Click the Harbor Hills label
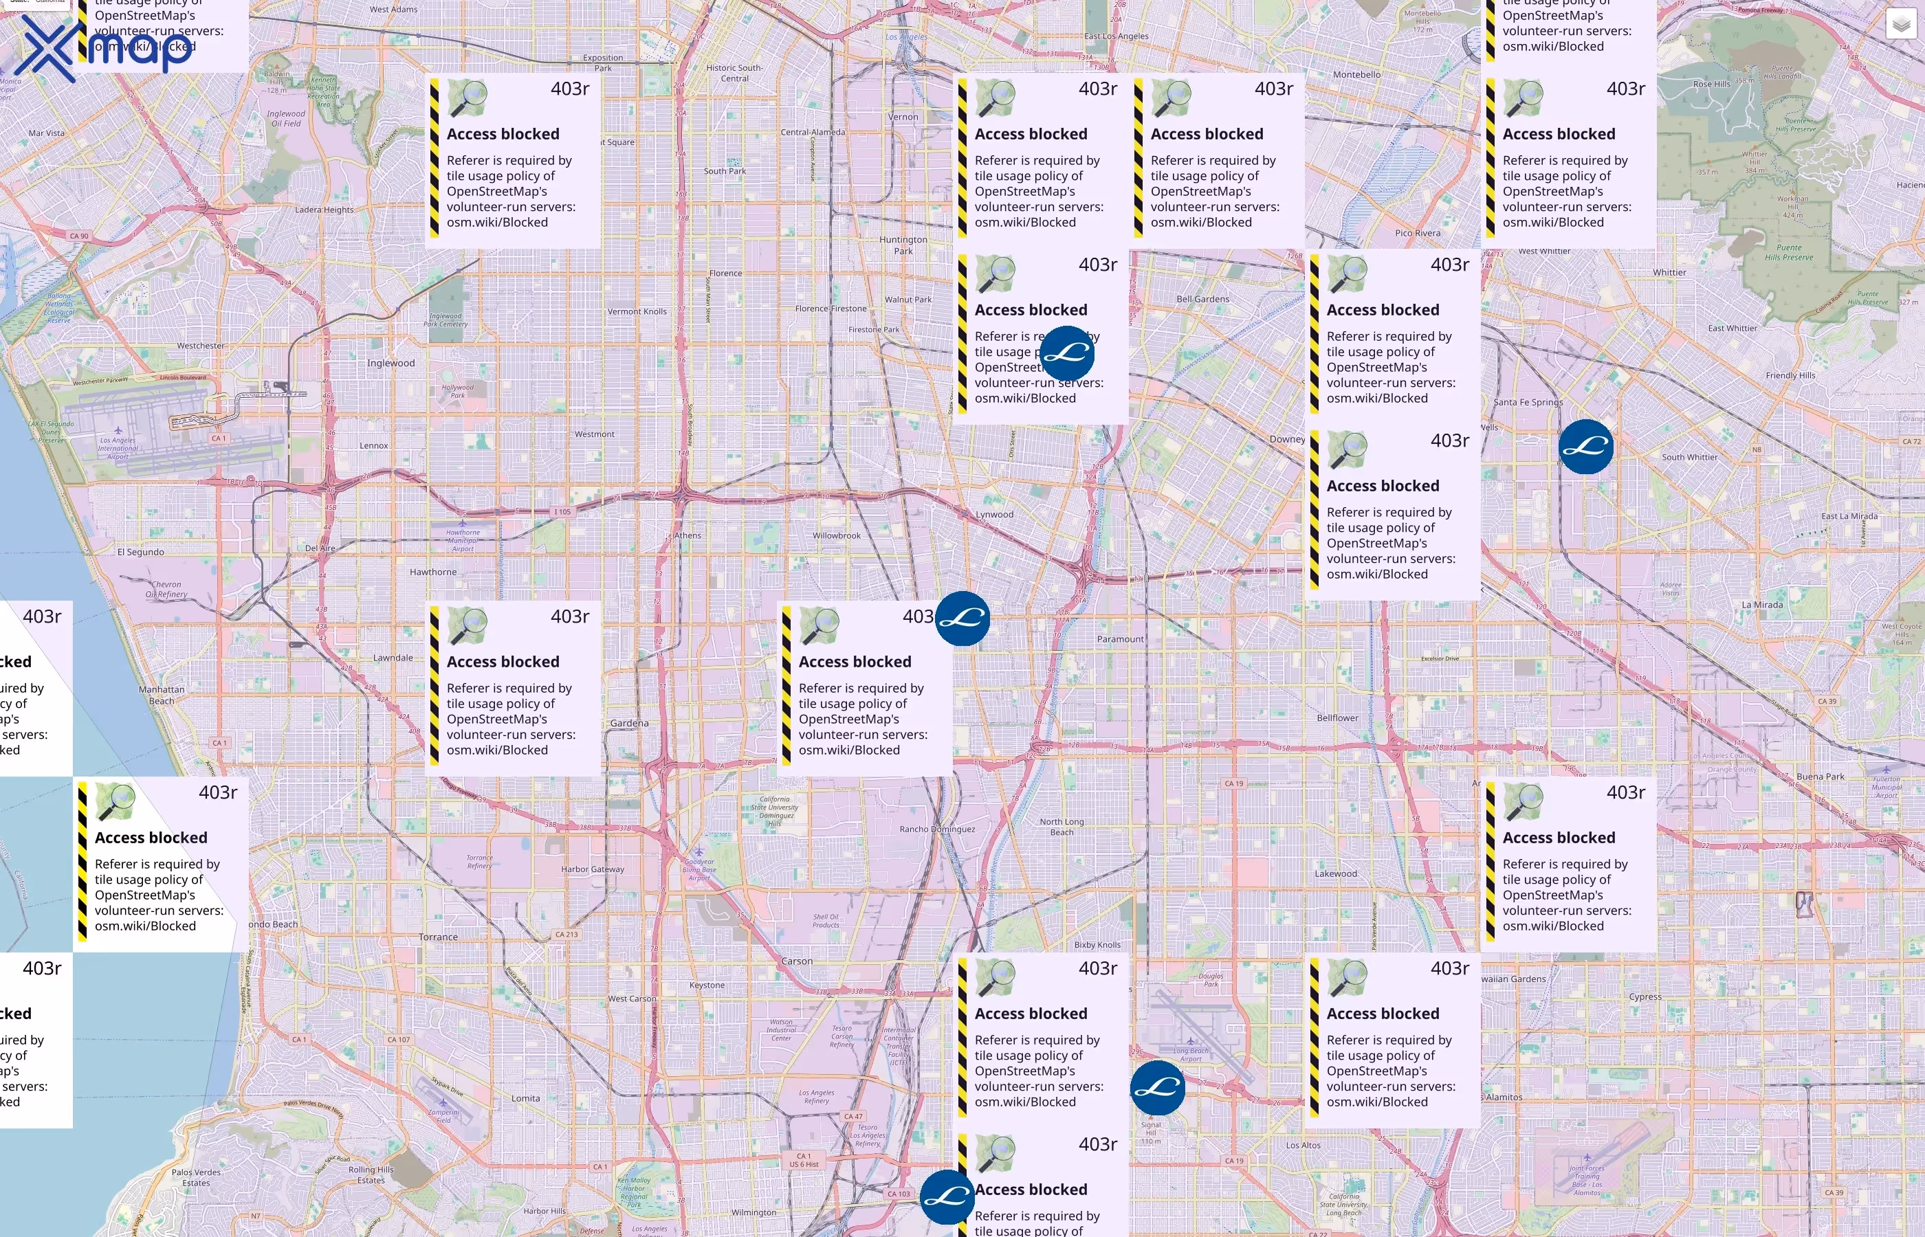This screenshot has width=1925, height=1237. tap(544, 1212)
